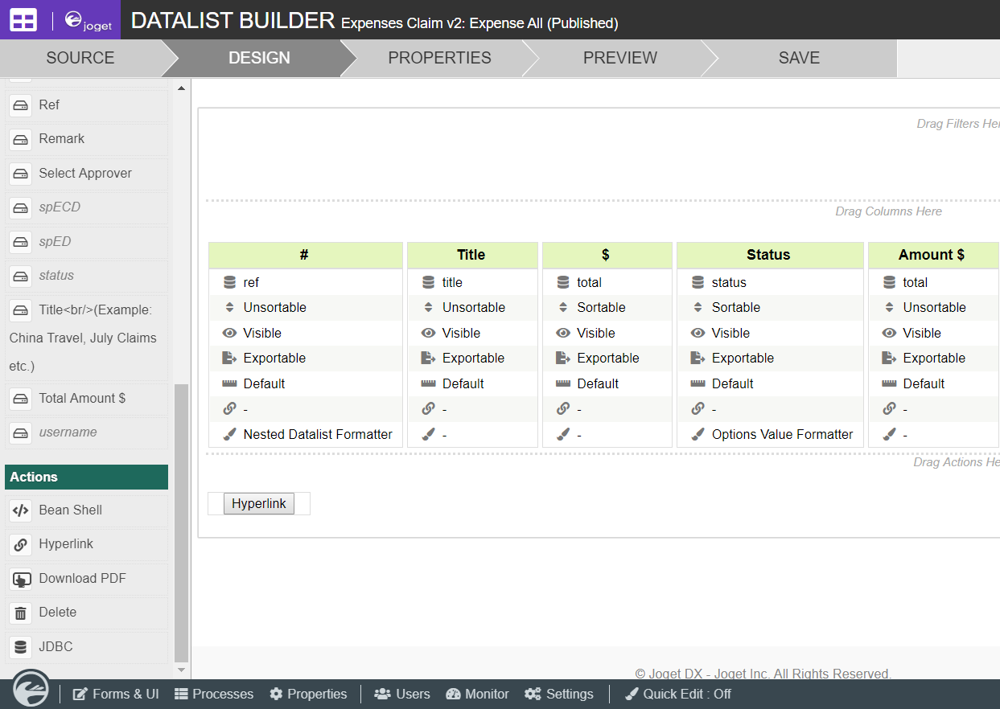Click the Remark field icon
Screen dimensions: 1000x709
point(21,139)
